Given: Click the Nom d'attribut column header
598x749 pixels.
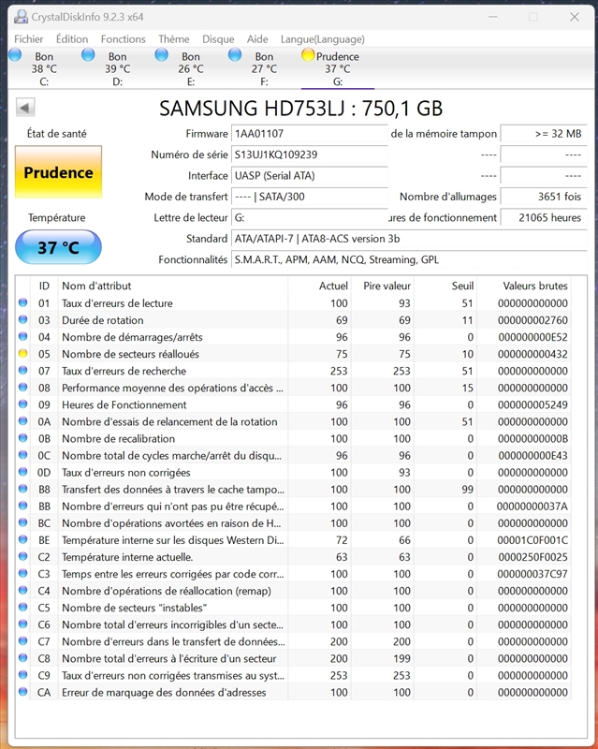Looking at the screenshot, I should pyautogui.click(x=173, y=286).
